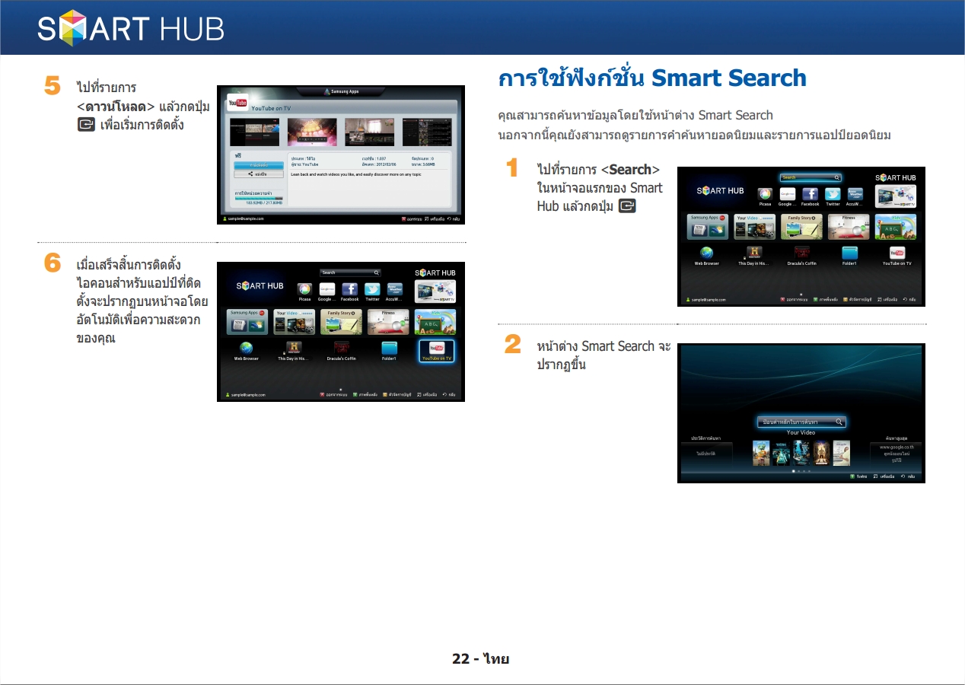Click memory usage bar in step 5 screen
This screenshot has width=965, height=685.
pyautogui.click(x=259, y=199)
